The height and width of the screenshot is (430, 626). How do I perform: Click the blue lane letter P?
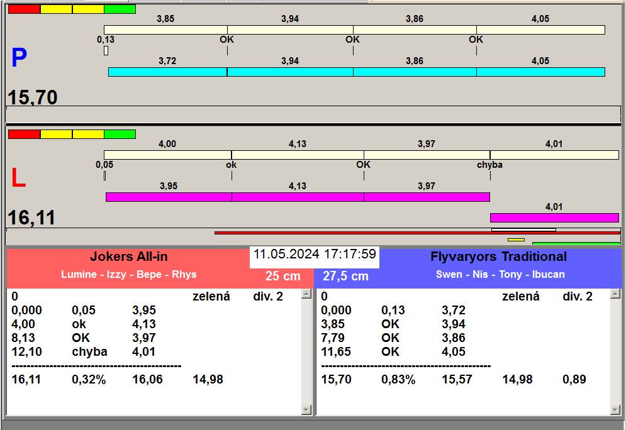click(19, 58)
